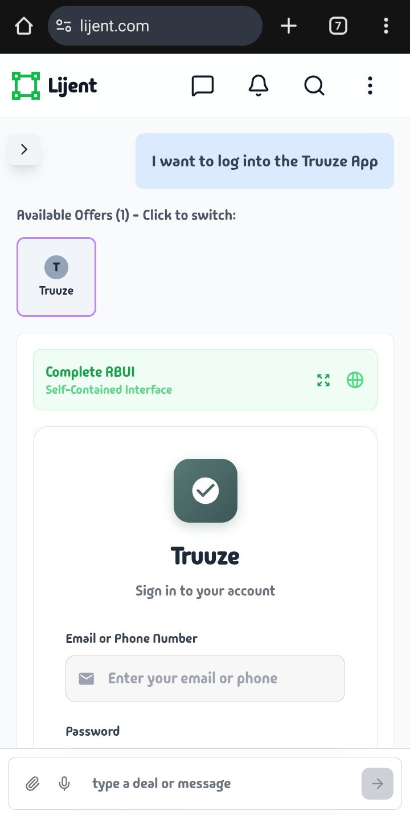Expand the sidebar with the right chevron
Viewport: 410px width, 815px height.
tap(24, 149)
